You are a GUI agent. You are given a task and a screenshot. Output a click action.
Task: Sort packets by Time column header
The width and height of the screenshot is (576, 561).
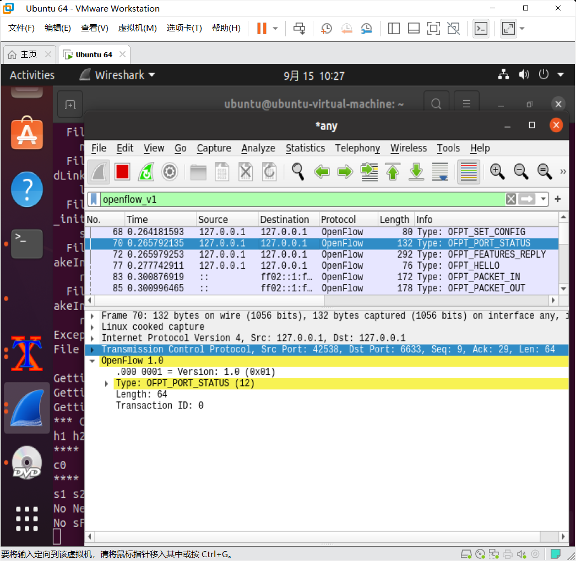point(161,220)
